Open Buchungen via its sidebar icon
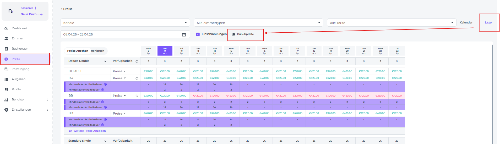Viewport: 500px width, 144px height. point(6,49)
